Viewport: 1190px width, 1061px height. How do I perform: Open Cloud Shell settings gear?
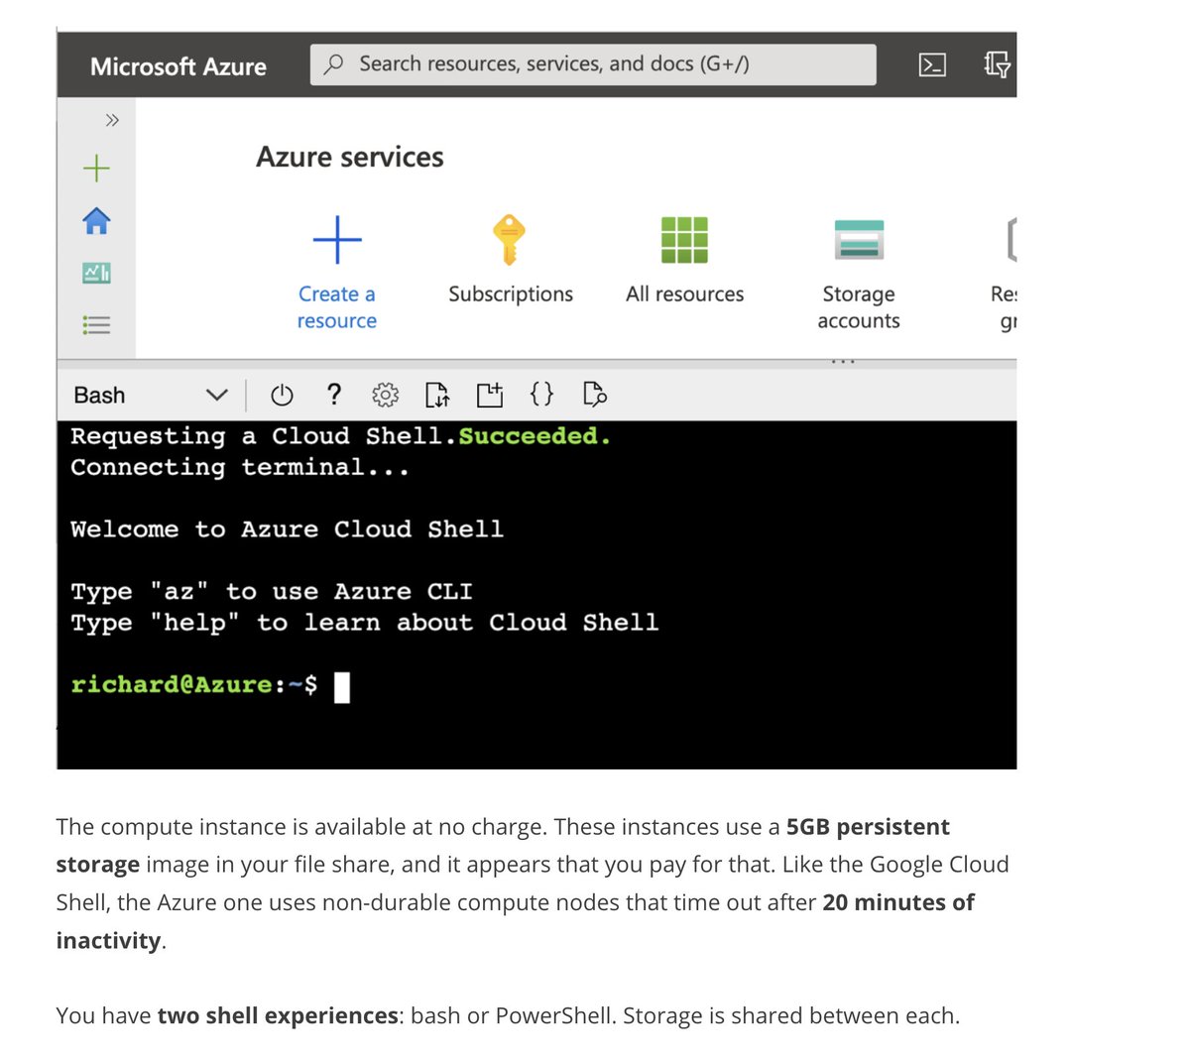385,396
